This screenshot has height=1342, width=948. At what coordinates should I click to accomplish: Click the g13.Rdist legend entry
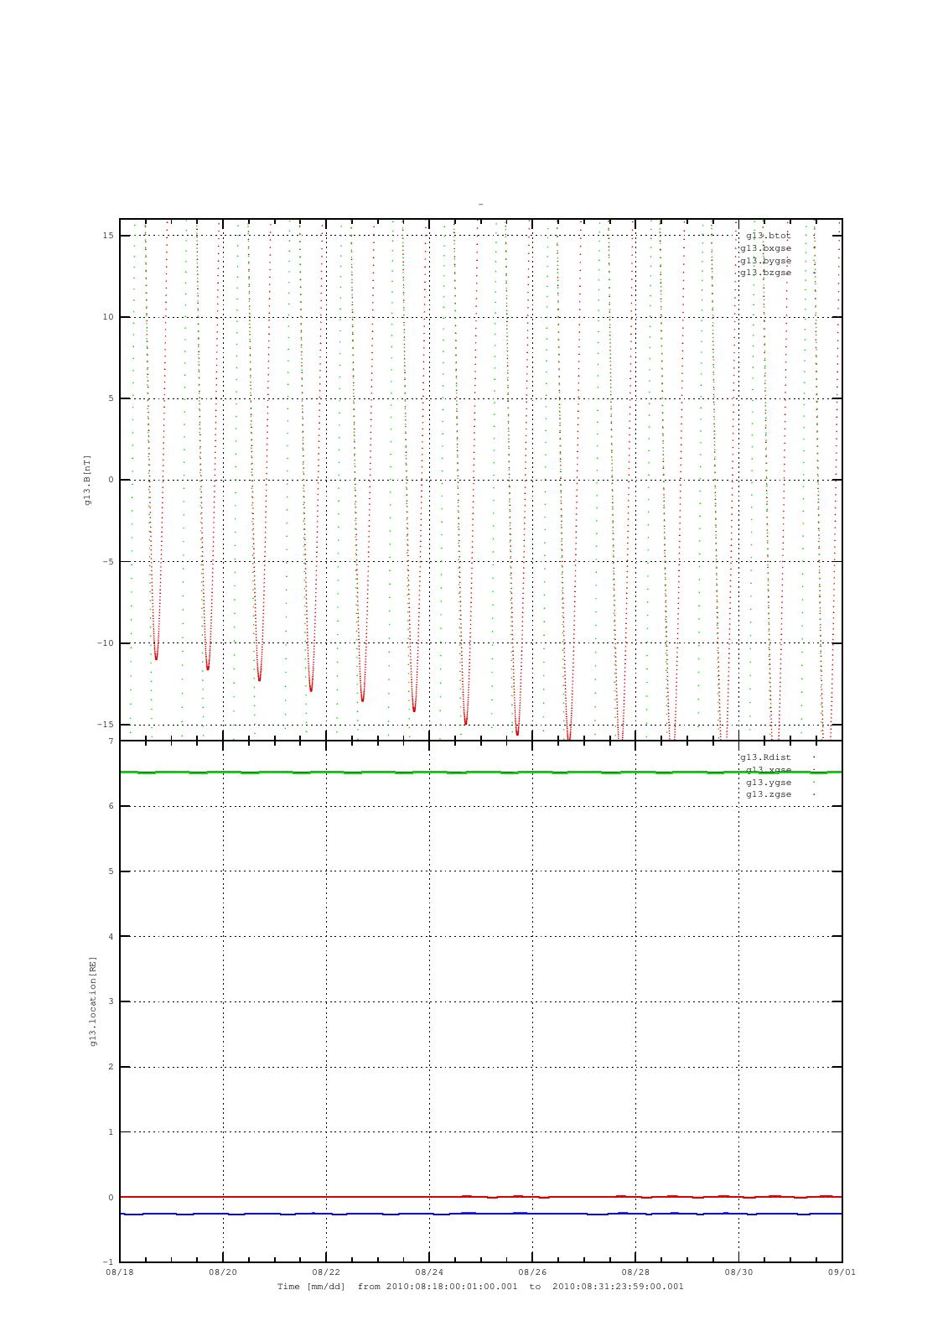tap(765, 757)
